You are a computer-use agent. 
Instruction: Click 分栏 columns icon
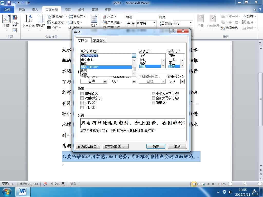coord(49,28)
